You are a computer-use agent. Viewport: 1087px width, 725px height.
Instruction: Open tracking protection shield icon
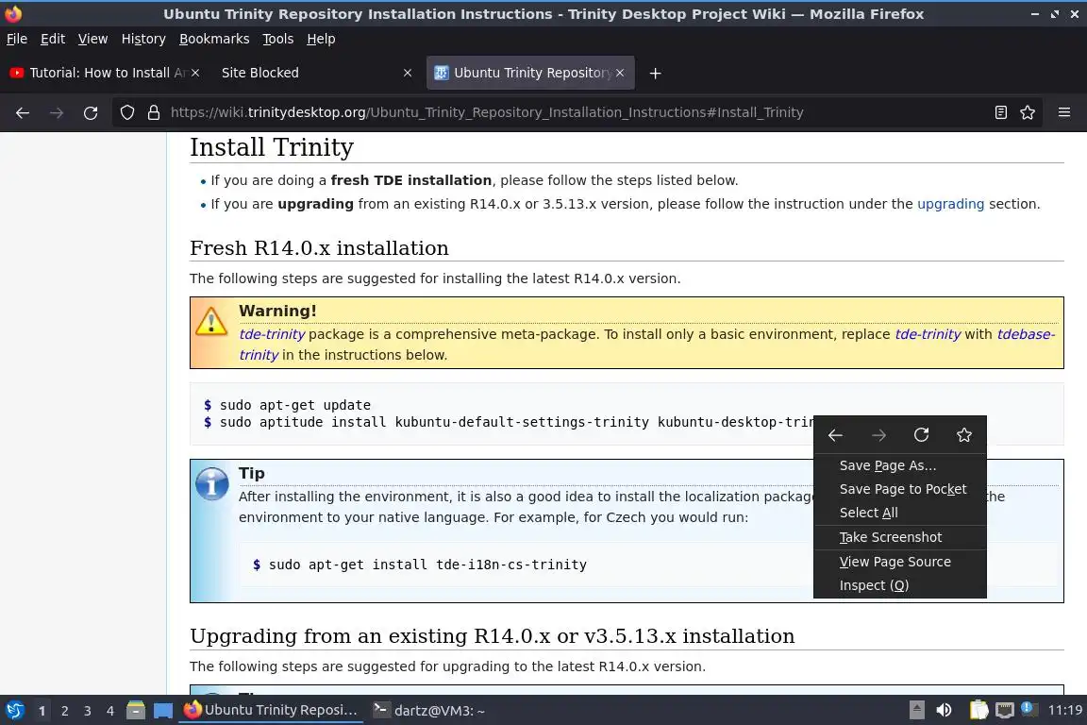tap(126, 112)
